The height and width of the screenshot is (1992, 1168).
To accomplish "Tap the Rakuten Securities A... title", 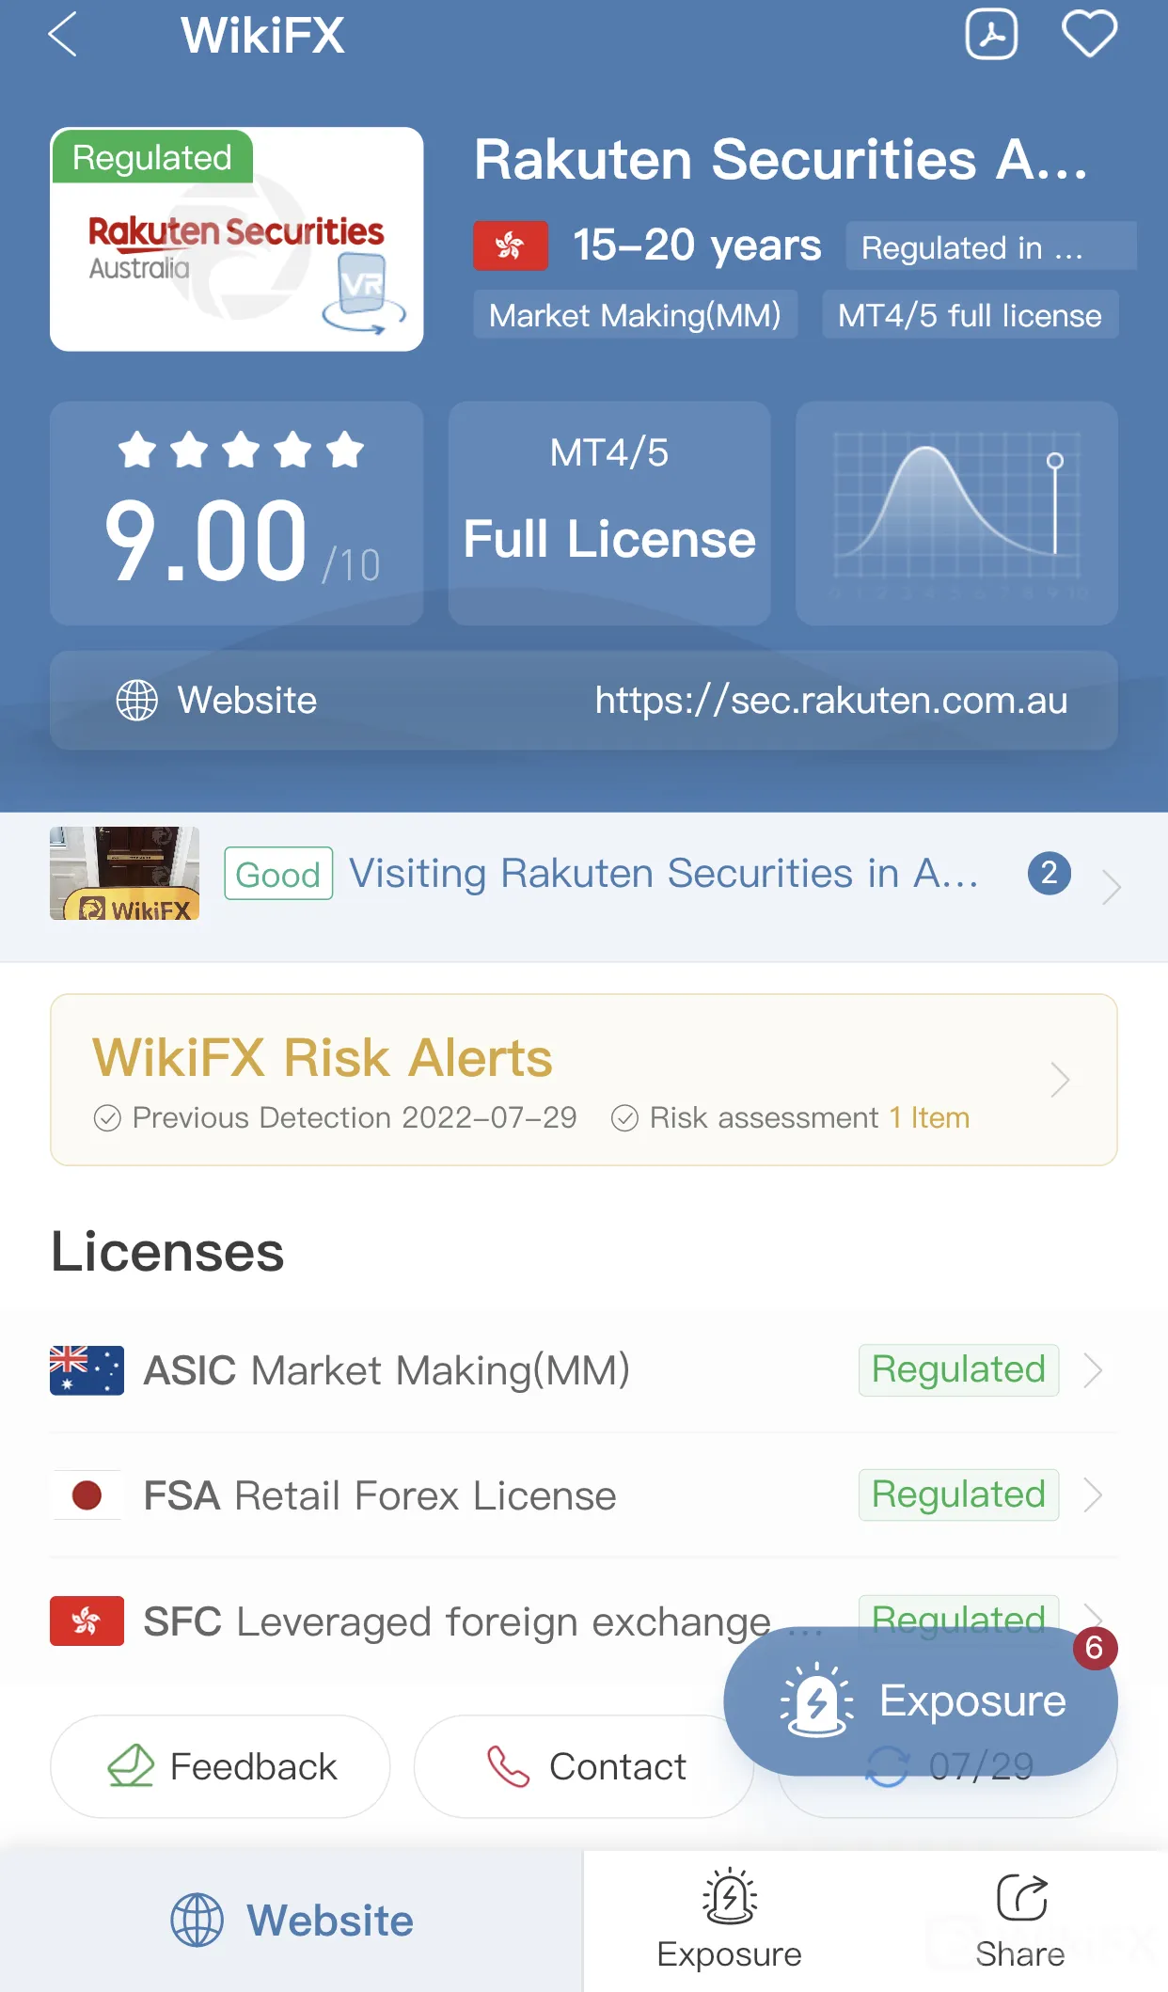I will pos(781,159).
